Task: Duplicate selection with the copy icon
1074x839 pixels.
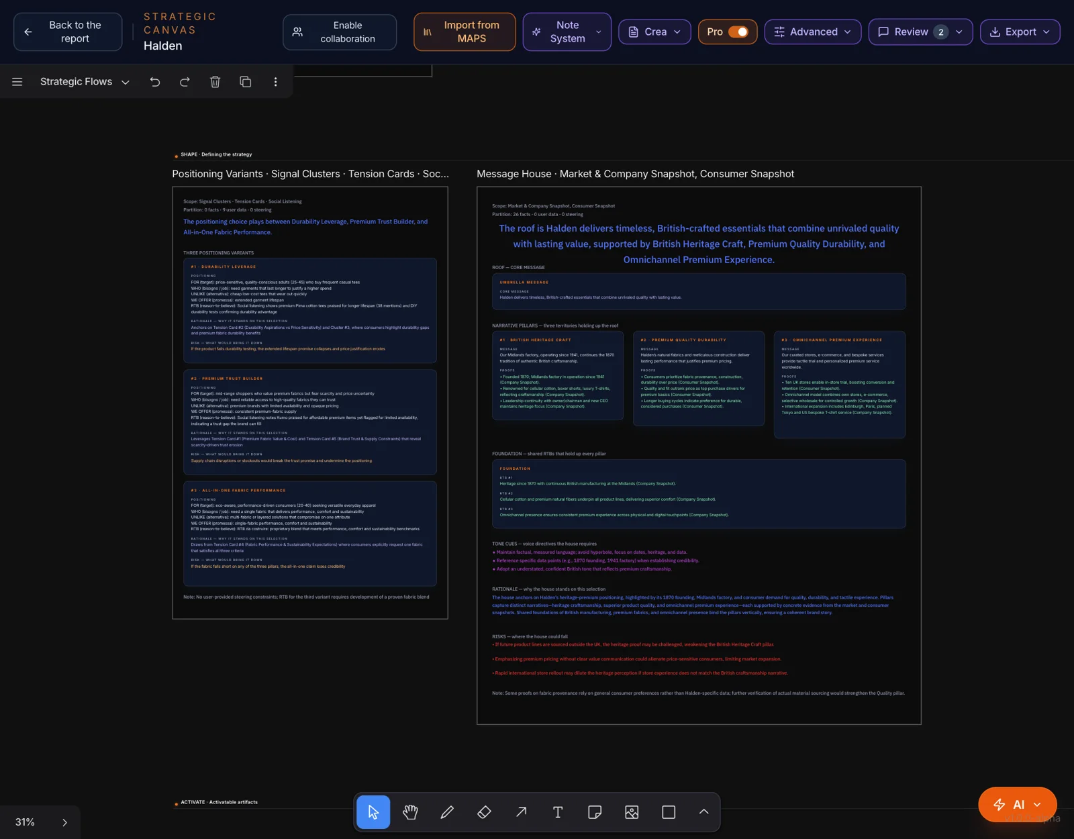Action: click(246, 82)
